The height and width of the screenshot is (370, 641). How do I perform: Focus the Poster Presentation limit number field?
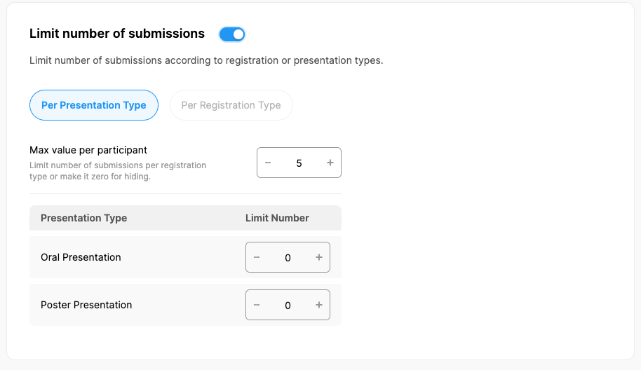[288, 305]
